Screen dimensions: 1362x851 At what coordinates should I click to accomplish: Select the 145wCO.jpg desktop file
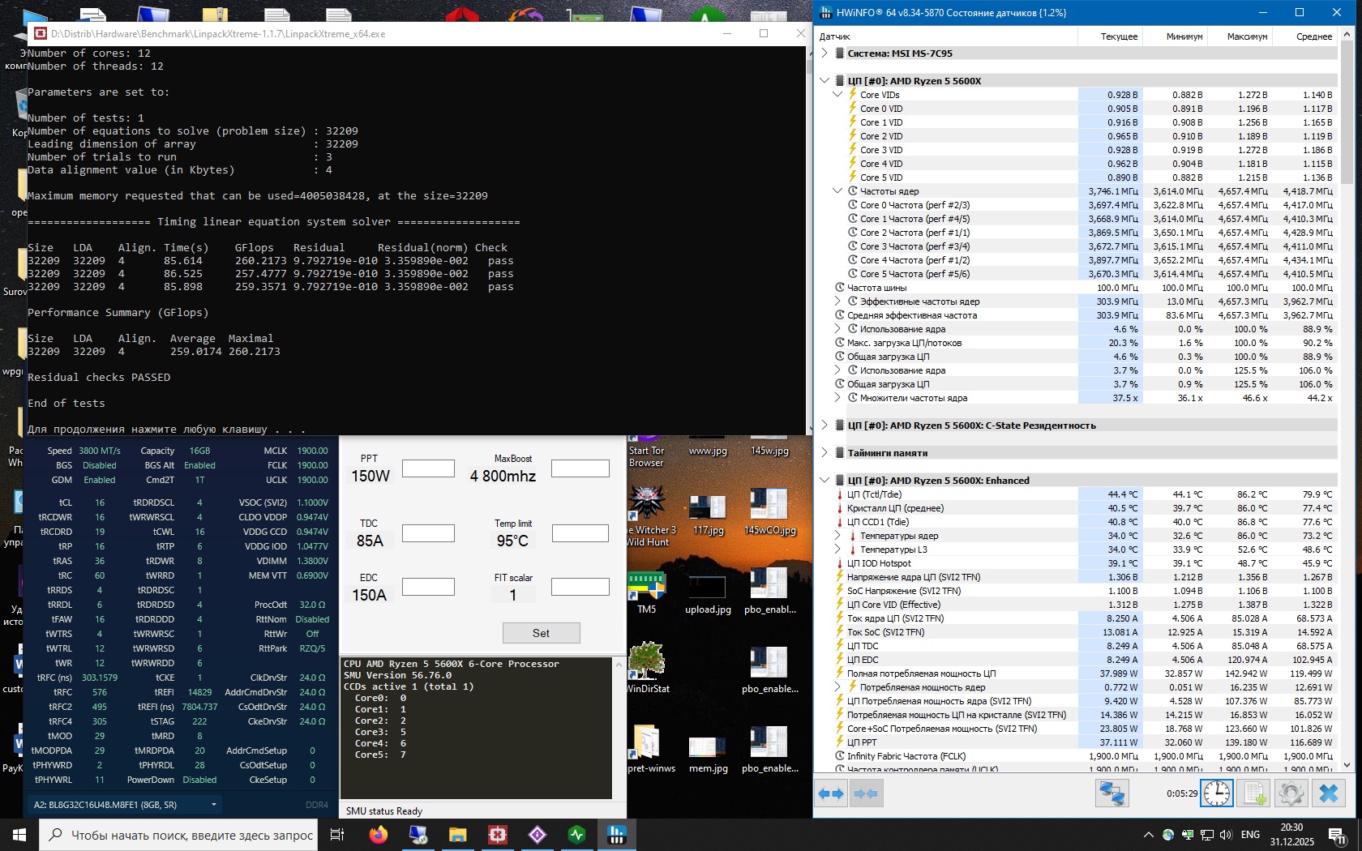click(x=769, y=512)
